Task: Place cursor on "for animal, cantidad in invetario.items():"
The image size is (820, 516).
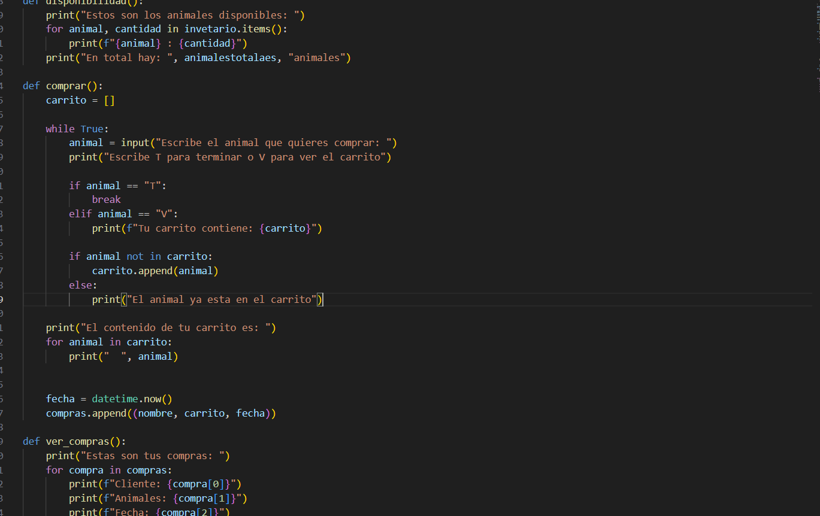Action: click(x=167, y=29)
